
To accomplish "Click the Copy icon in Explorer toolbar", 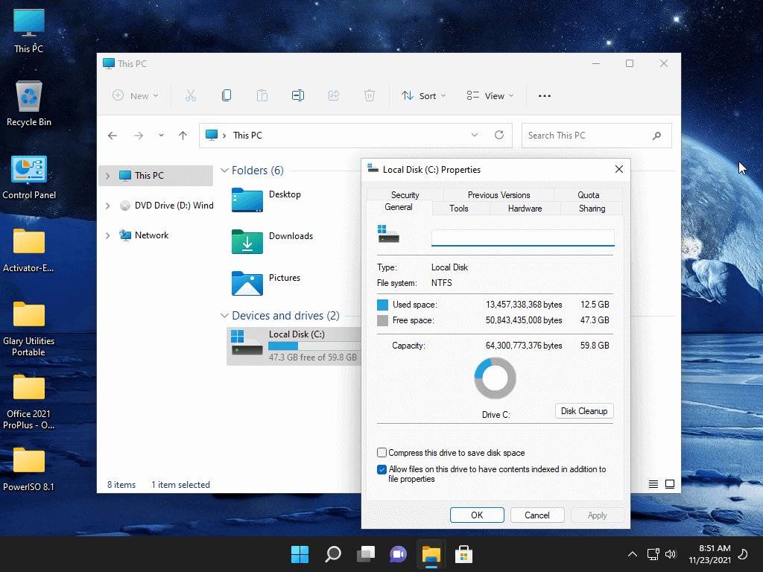I will 227,95.
